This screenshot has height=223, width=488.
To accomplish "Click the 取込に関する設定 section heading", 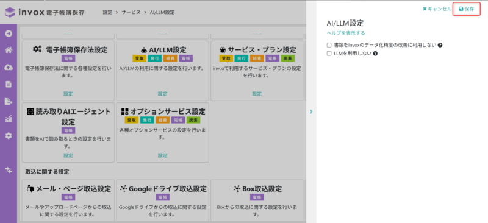I will [48, 171].
